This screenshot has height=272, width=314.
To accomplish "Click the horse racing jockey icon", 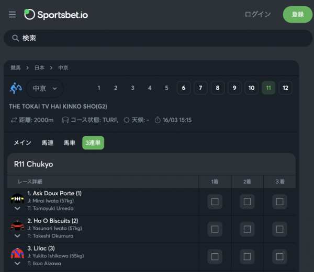I will click(x=16, y=88).
